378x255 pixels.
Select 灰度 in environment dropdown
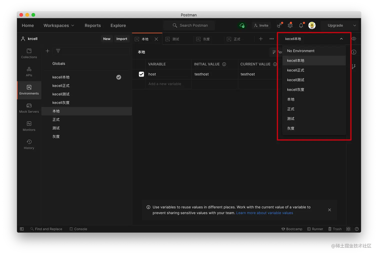(x=314, y=128)
